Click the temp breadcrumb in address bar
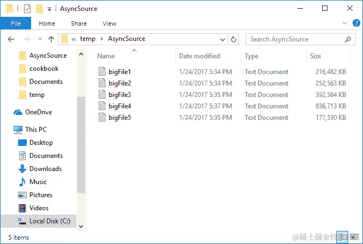This screenshot has width=363, height=244. [87, 39]
